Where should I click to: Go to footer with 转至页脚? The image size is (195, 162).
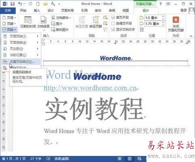click(x=95, y=22)
